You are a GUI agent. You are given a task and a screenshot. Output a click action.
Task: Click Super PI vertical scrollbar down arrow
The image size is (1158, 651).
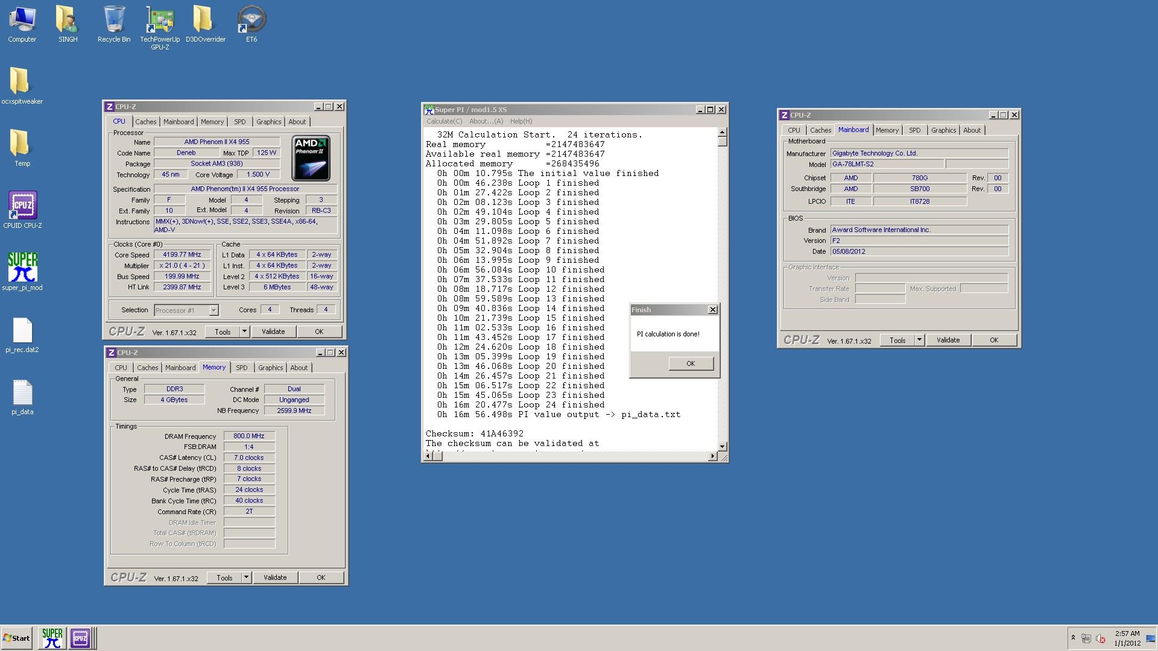click(722, 447)
